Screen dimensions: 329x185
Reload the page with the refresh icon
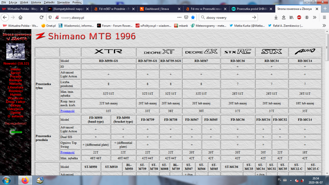point(41,17)
